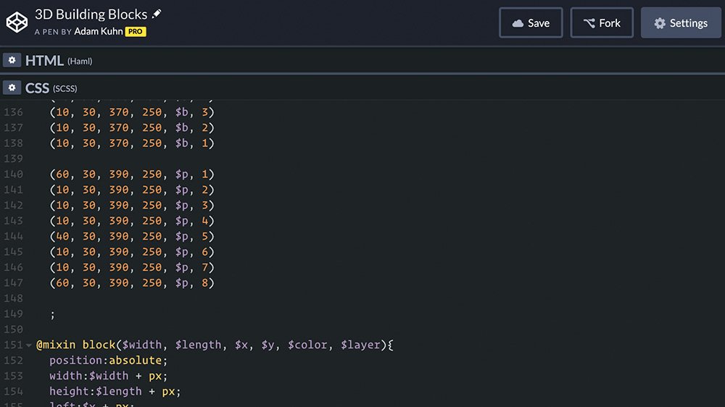
Task: Click tuple (60, 30, 390, 250, $p, 1)
Action: click(x=132, y=174)
